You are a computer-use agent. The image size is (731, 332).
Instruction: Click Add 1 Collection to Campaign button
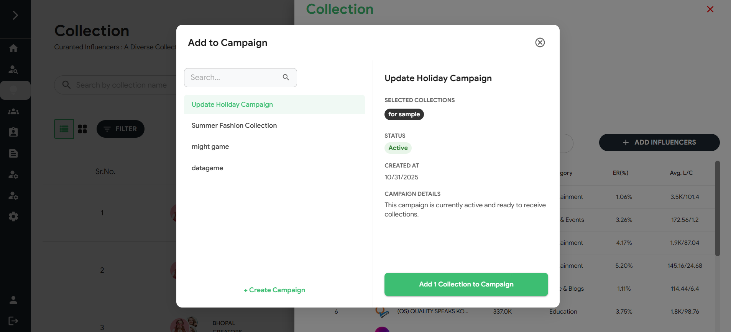click(x=466, y=284)
